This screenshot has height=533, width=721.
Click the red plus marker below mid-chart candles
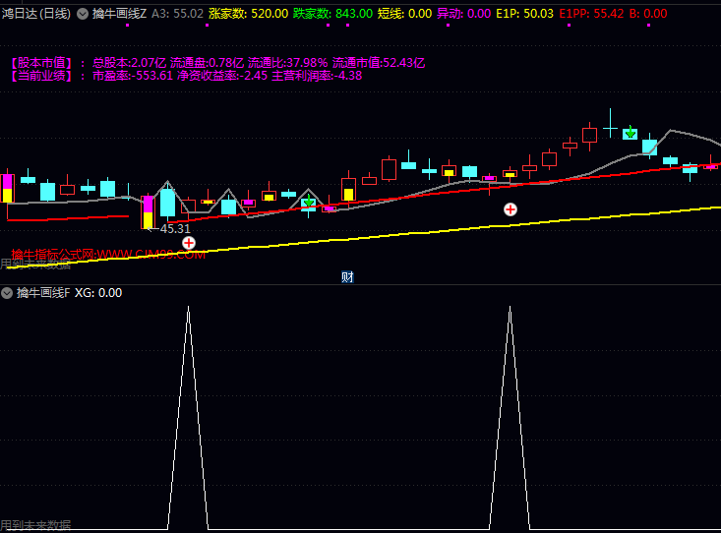(x=511, y=209)
